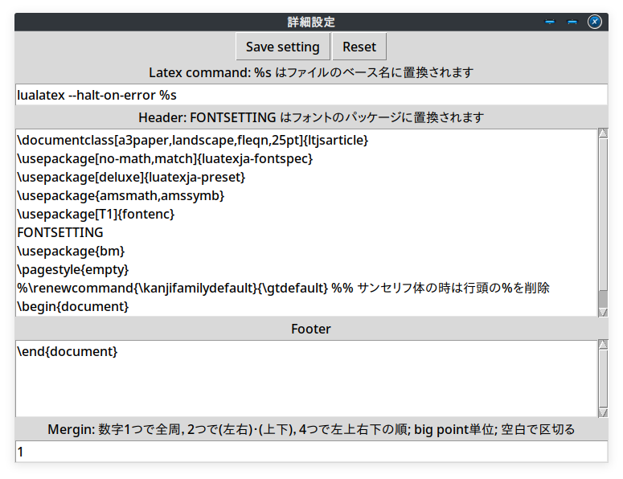
Task: Click the Mergin value input field
Action: 311,452
